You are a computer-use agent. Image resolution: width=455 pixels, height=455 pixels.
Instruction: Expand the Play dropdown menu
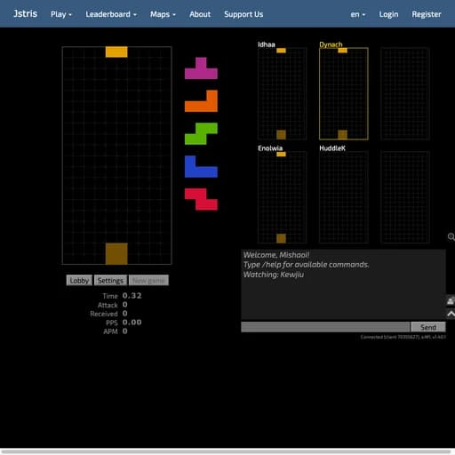[61, 14]
